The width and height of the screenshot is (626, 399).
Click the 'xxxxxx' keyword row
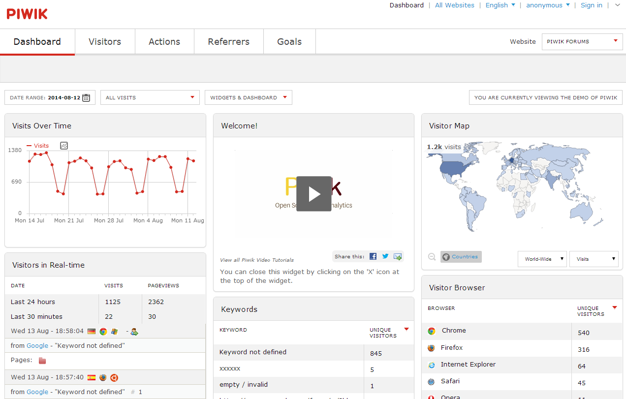point(313,368)
